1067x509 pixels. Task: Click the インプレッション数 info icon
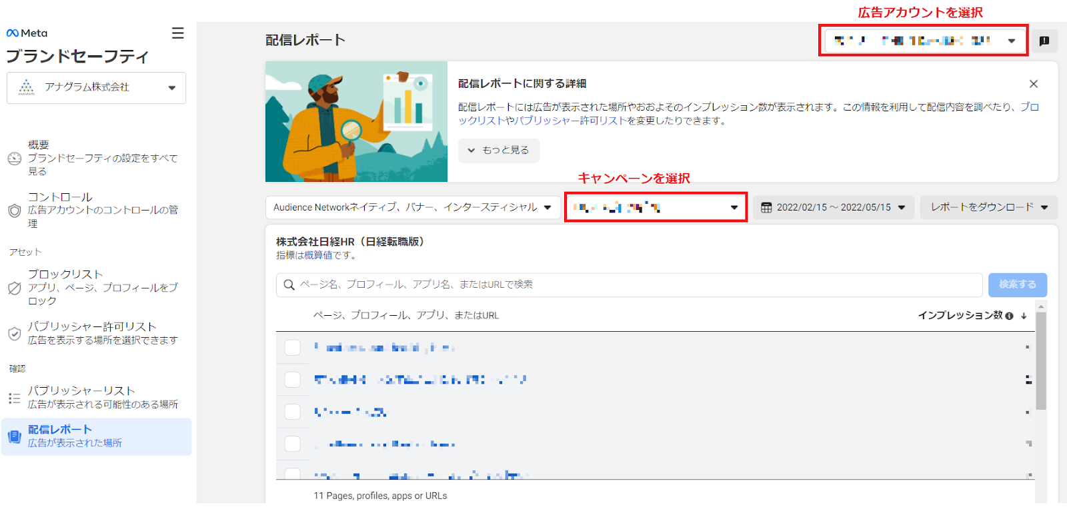1009,316
